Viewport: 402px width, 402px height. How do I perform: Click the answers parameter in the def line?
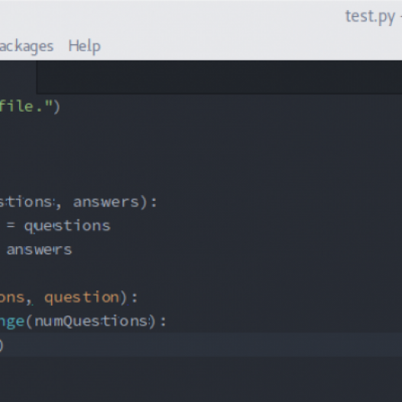click(106, 202)
